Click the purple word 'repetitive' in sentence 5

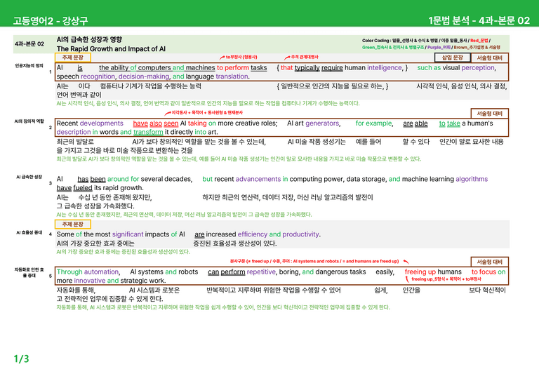(261, 272)
